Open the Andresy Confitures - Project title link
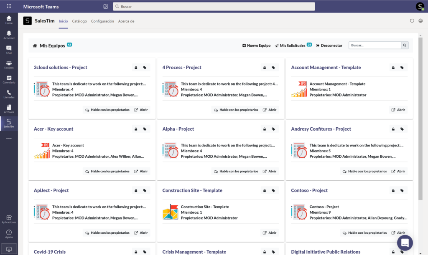Viewport: 428px width, 255px height. 321,129
